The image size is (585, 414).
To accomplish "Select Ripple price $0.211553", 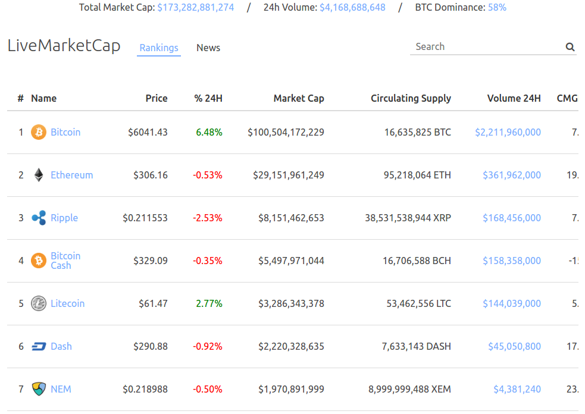I will pyautogui.click(x=145, y=218).
